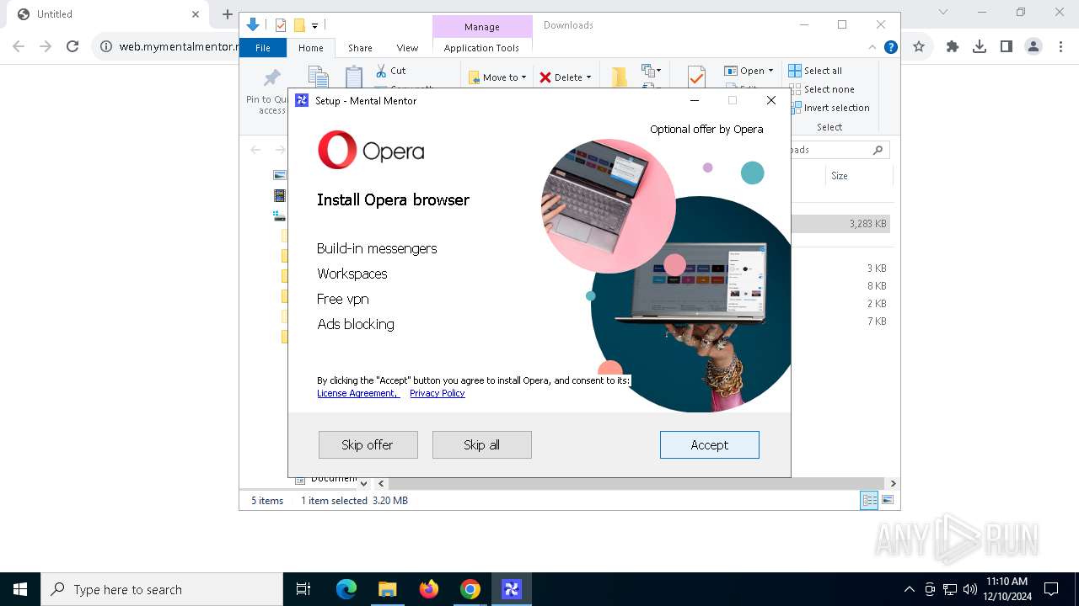Viewport: 1079px width, 606px height.
Task: Click the volume tray icon
Action: [x=969, y=589]
